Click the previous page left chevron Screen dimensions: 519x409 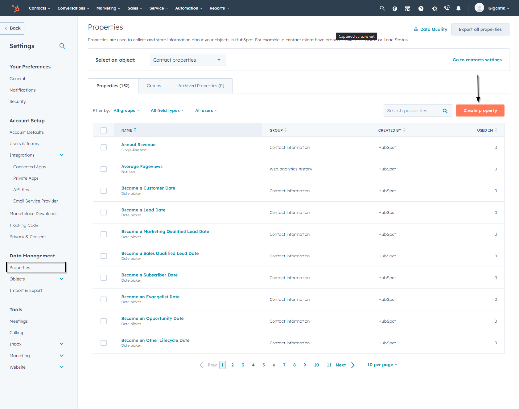pyautogui.click(x=201, y=365)
